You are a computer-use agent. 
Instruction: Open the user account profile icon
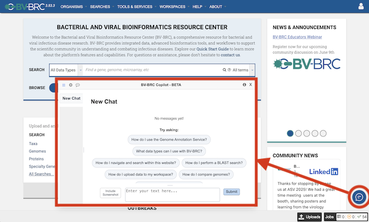point(361,6)
